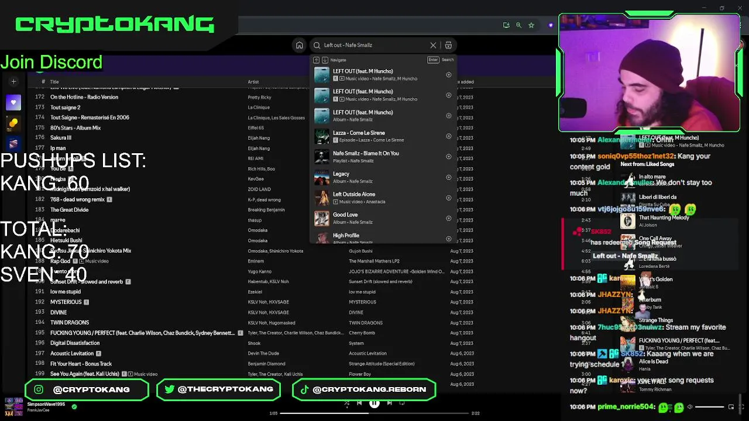
Task: Open album 'Cherry Bomb'
Action: 362,333
